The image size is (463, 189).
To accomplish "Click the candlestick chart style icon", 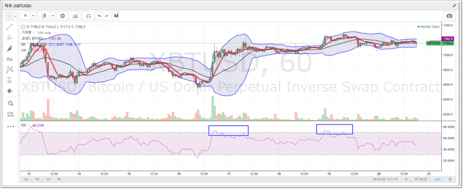I will (x=44, y=15).
